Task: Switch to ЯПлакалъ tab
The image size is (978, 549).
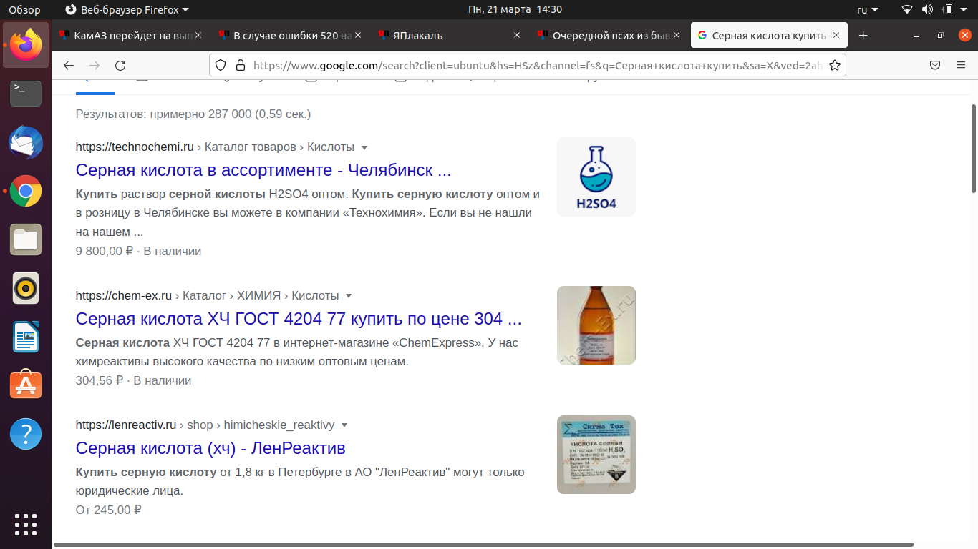Action: [x=450, y=35]
